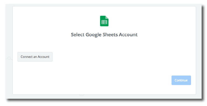Click blank area between heading and Connect button

(104, 45)
